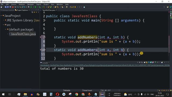This screenshot has height=97, width=172.
Task: Click the 10 : 40 : 217 cursor position
Action: pyautogui.click(x=106, y=91)
